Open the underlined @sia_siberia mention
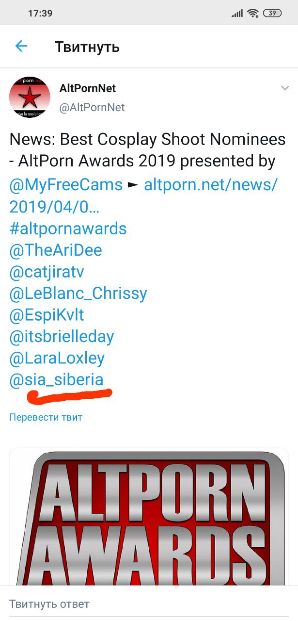The height and width of the screenshot is (621, 298). [x=56, y=380]
